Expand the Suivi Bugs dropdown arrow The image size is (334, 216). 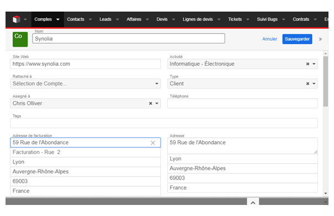[284, 19]
